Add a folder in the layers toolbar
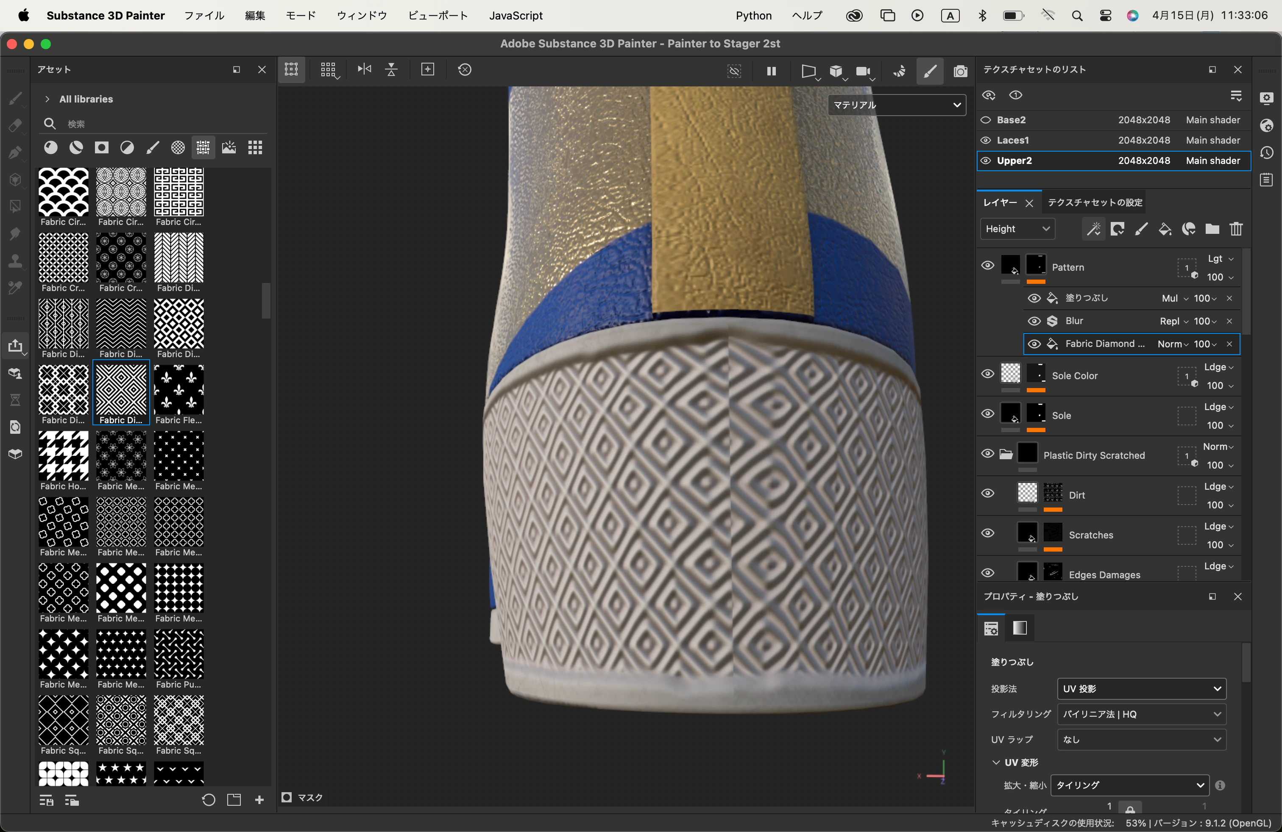Viewport: 1282px width, 832px height. point(1212,229)
